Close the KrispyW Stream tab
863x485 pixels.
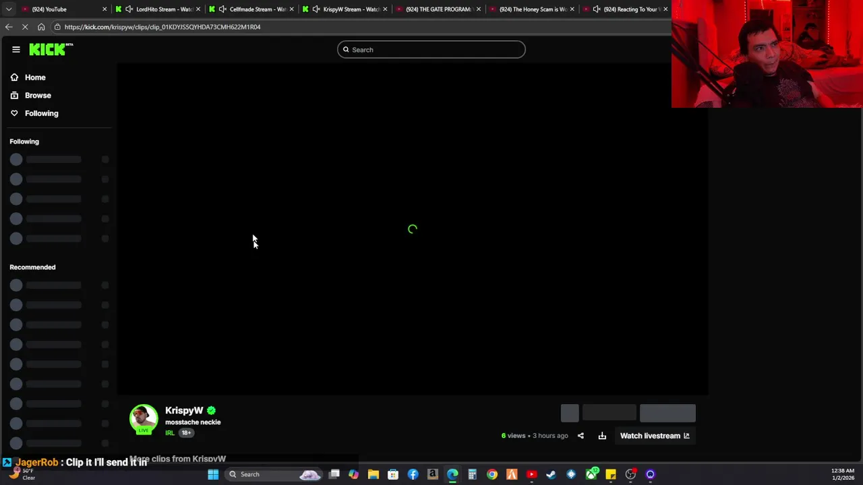coord(385,9)
